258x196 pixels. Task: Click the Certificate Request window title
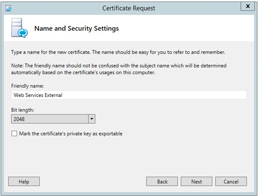[x=129, y=8]
